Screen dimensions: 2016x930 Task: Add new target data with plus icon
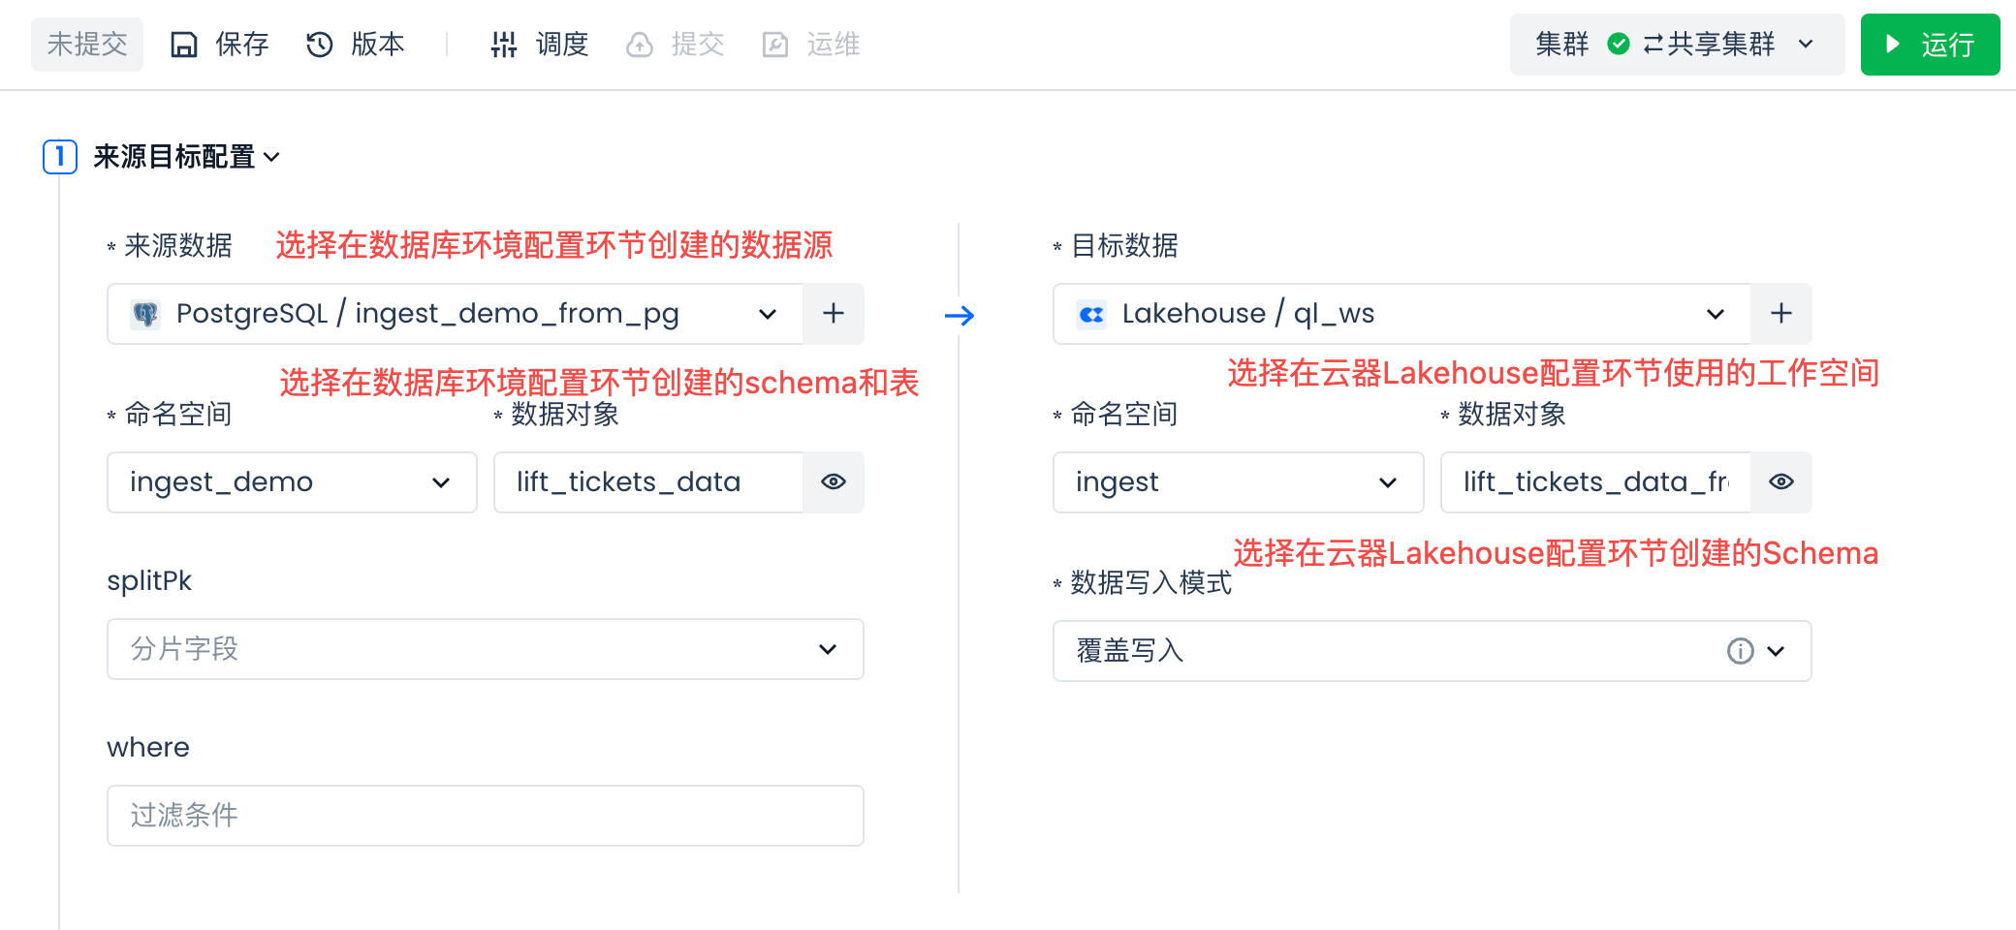click(1780, 314)
